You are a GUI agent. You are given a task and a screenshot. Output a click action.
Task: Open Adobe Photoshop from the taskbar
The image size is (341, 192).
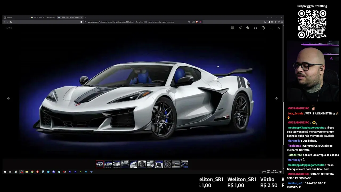(86, 172)
